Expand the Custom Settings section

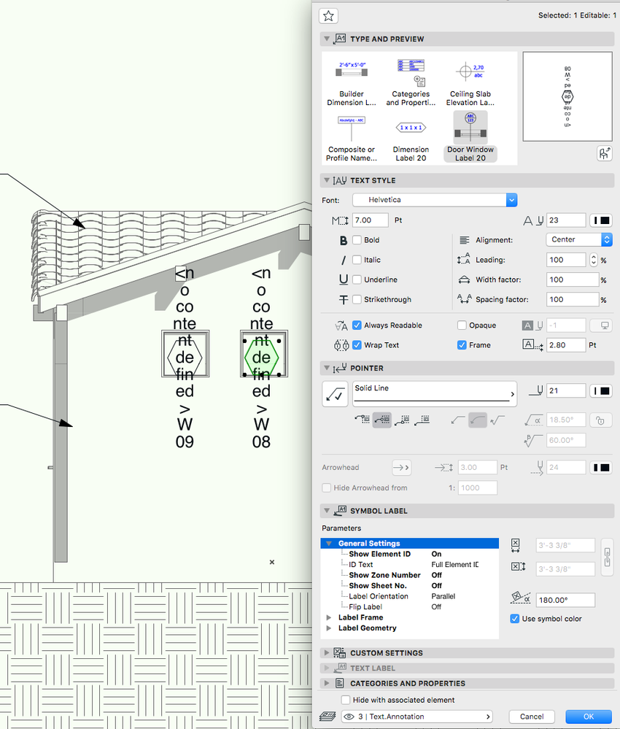tap(327, 653)
